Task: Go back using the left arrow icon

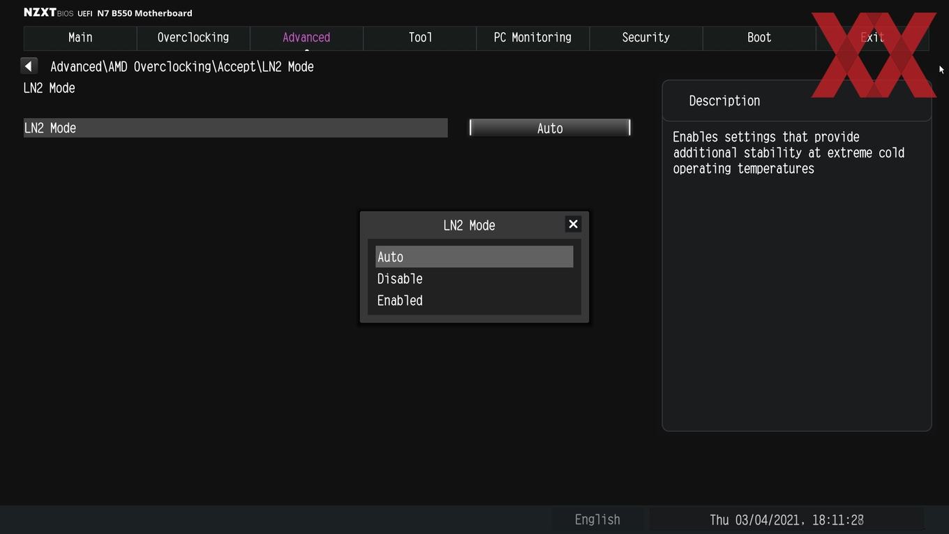Action: (29, 66)
